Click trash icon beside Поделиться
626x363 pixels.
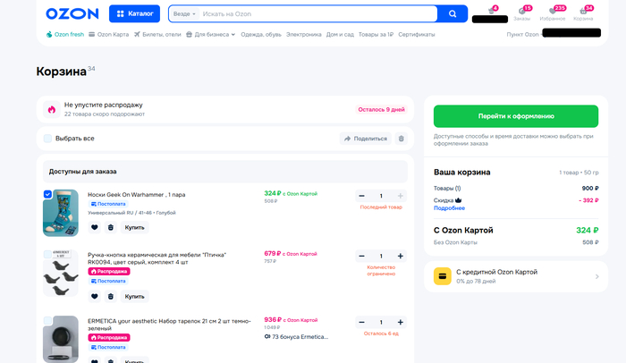(402, 139)
